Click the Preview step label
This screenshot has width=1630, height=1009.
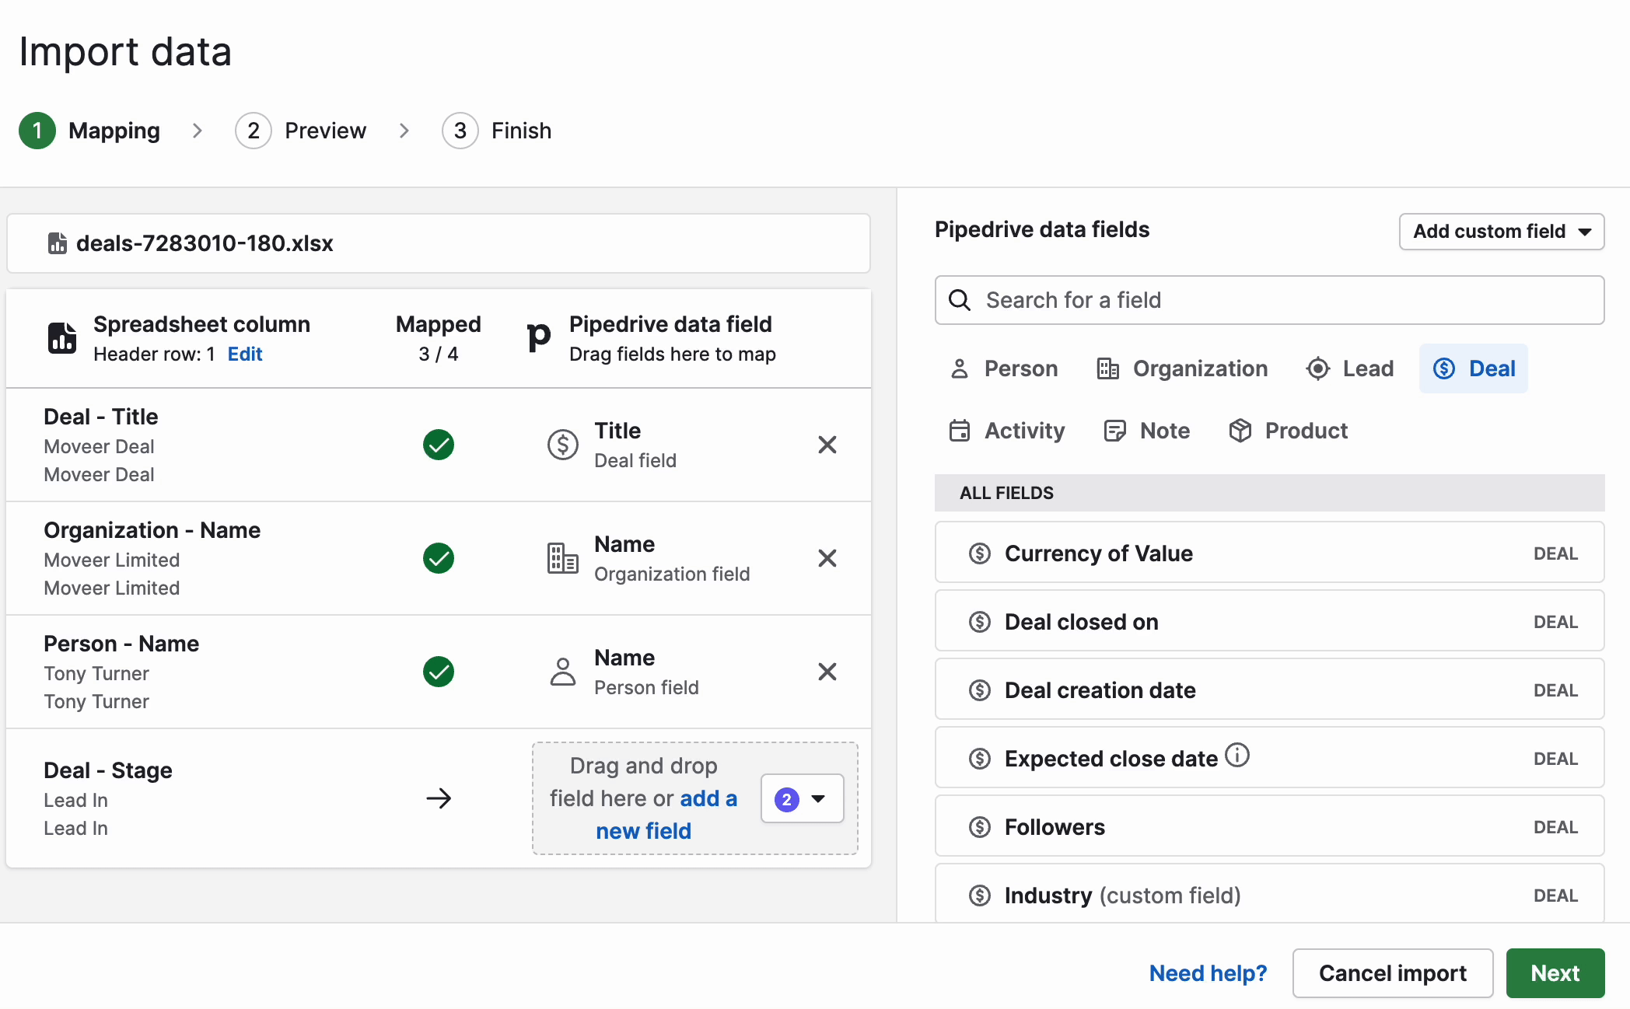[x=325, y=131]
